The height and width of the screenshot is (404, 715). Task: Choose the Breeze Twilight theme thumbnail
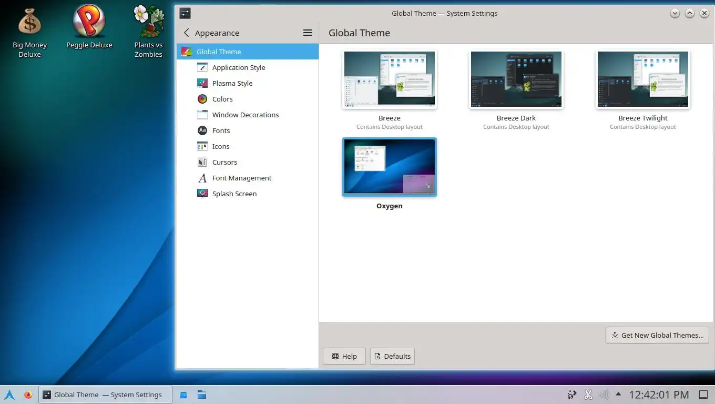click(643, 79)
